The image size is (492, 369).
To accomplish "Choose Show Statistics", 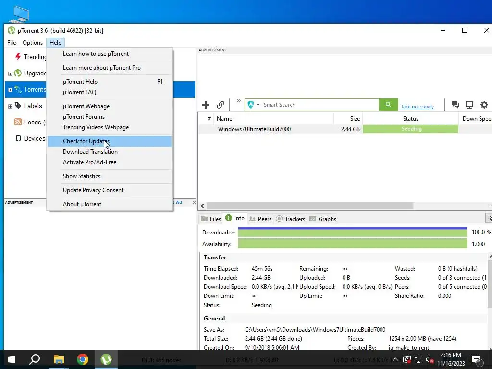I will point(110,176).
